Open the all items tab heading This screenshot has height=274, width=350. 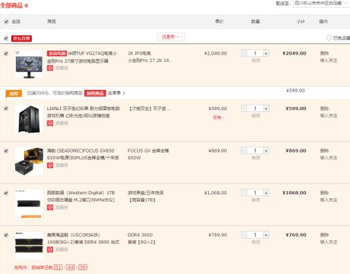point(14,5)
